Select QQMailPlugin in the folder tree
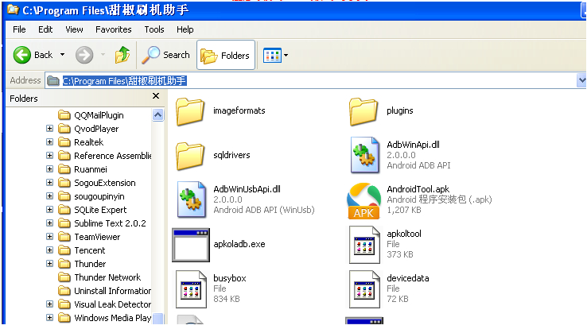This screenshot has height=333, width=587. [x=99, y=115]
